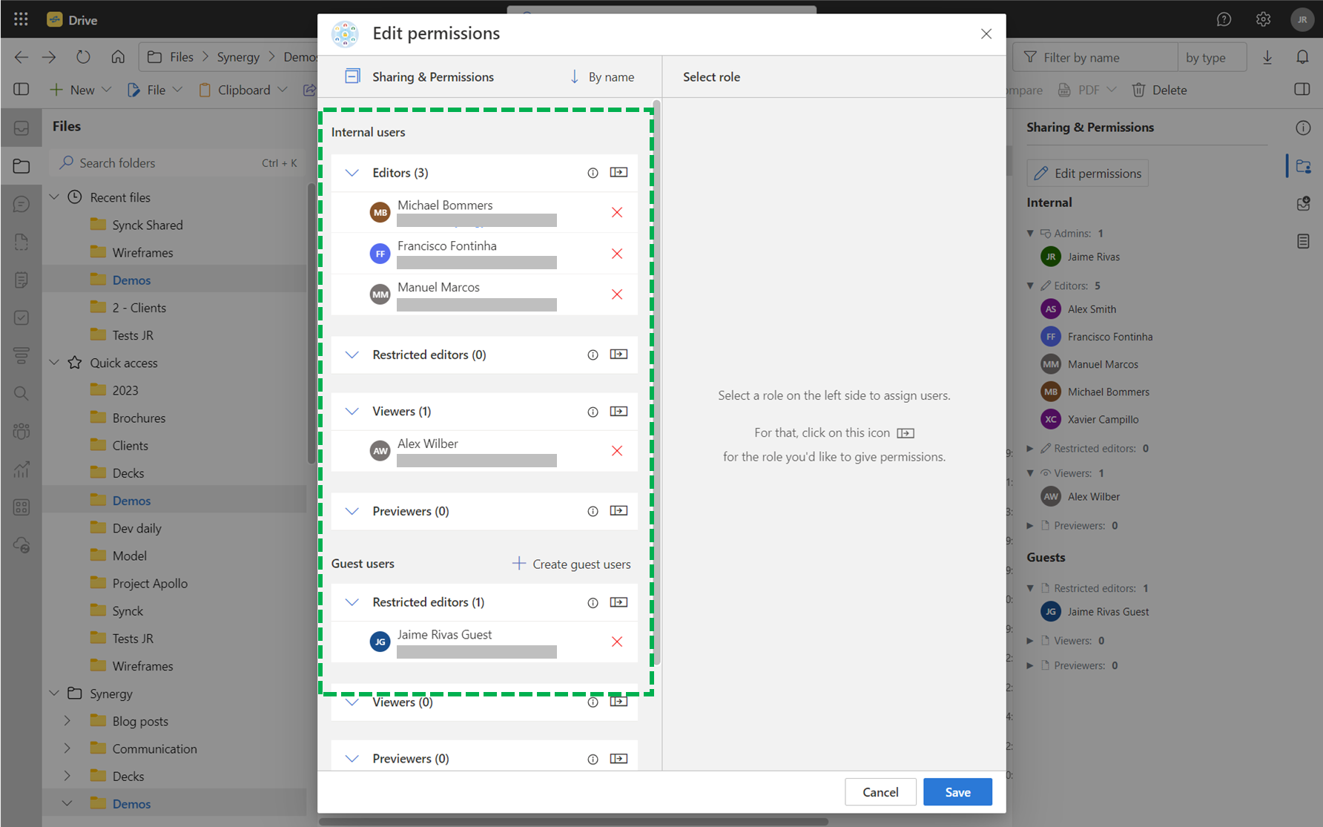Collapse Admins group in right panel
The image size is (1323, 827).
click(x=1030, y=234)
